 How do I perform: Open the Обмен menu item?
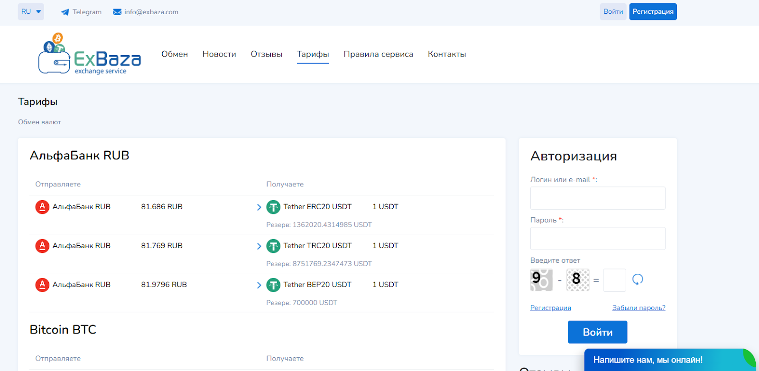coord(175,54)
